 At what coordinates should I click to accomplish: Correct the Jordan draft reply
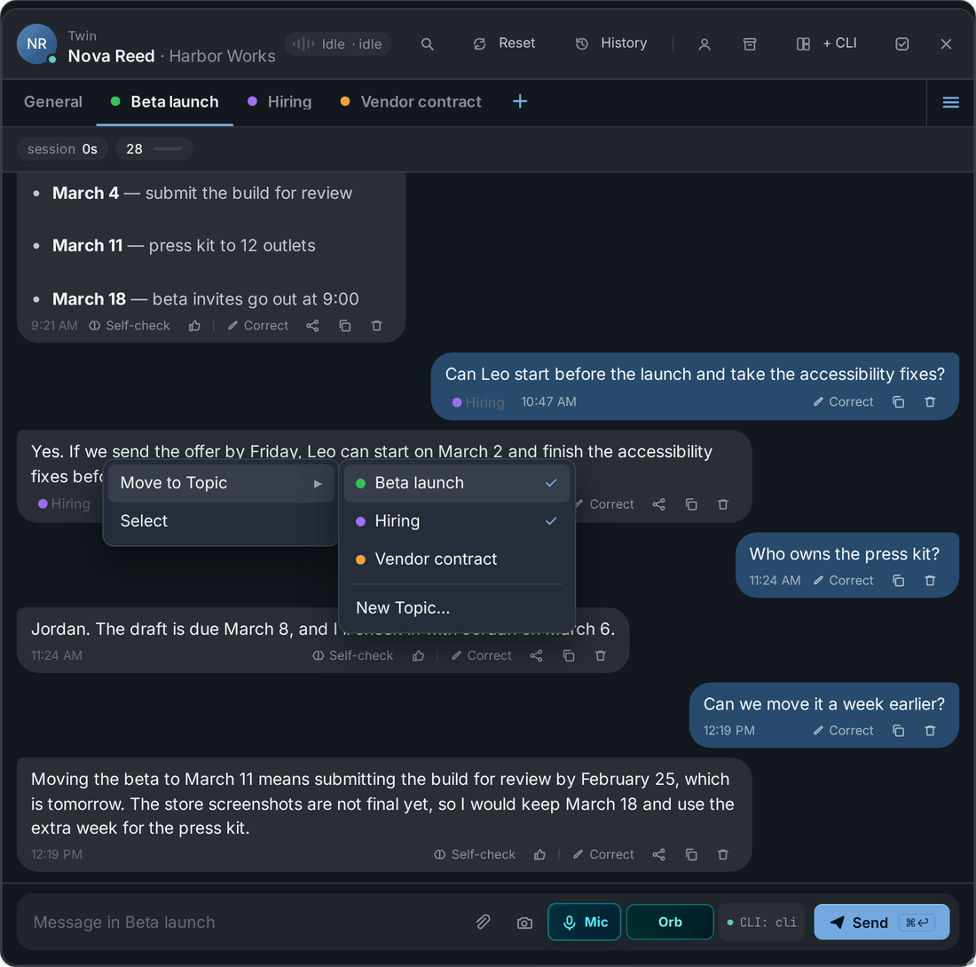pos(481,656)
